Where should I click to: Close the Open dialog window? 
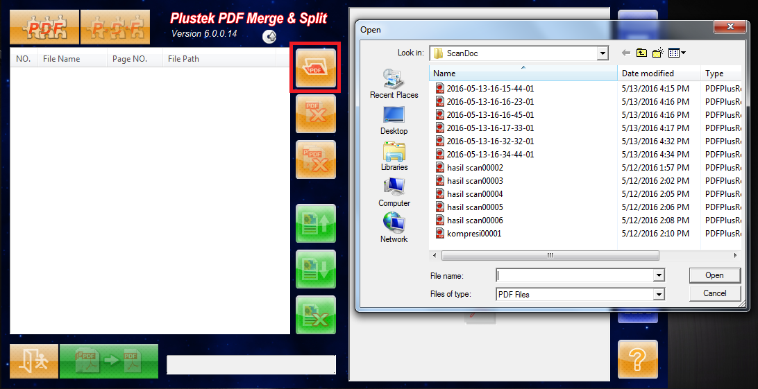pos(730,26)
